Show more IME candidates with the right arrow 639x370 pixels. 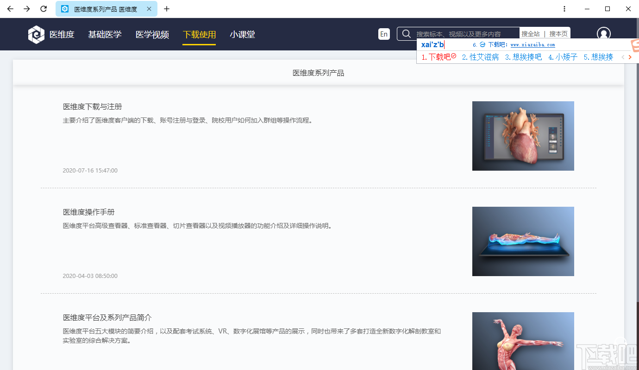630,57
